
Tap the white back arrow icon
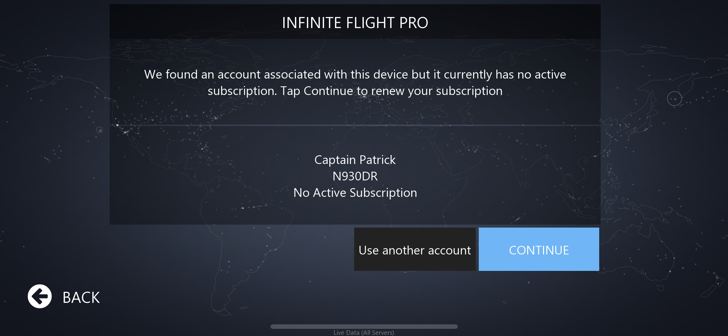(x=40, y=296)
